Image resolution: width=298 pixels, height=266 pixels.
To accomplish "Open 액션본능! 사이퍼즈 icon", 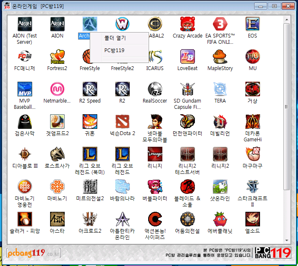I will [155, 219].
